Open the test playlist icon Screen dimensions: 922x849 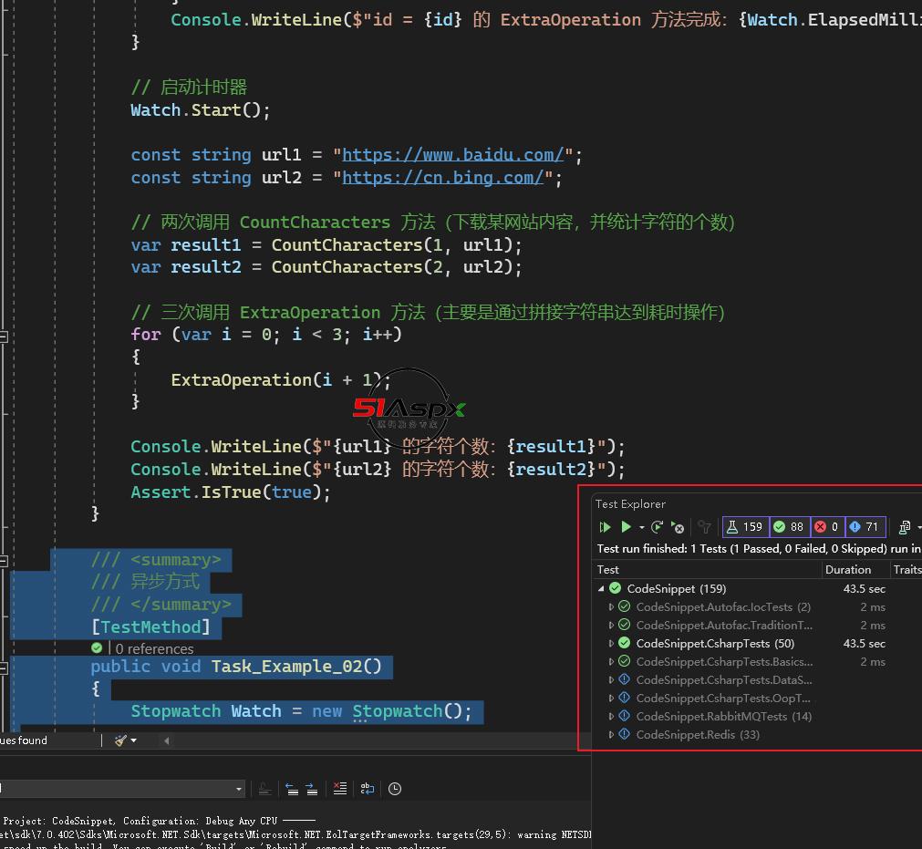pos(905,527)
